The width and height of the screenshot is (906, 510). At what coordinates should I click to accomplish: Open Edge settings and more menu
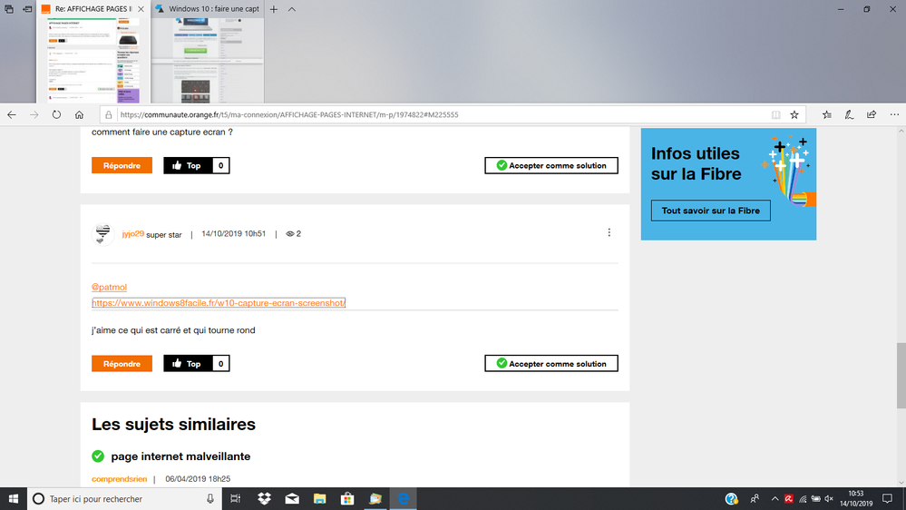894,114
